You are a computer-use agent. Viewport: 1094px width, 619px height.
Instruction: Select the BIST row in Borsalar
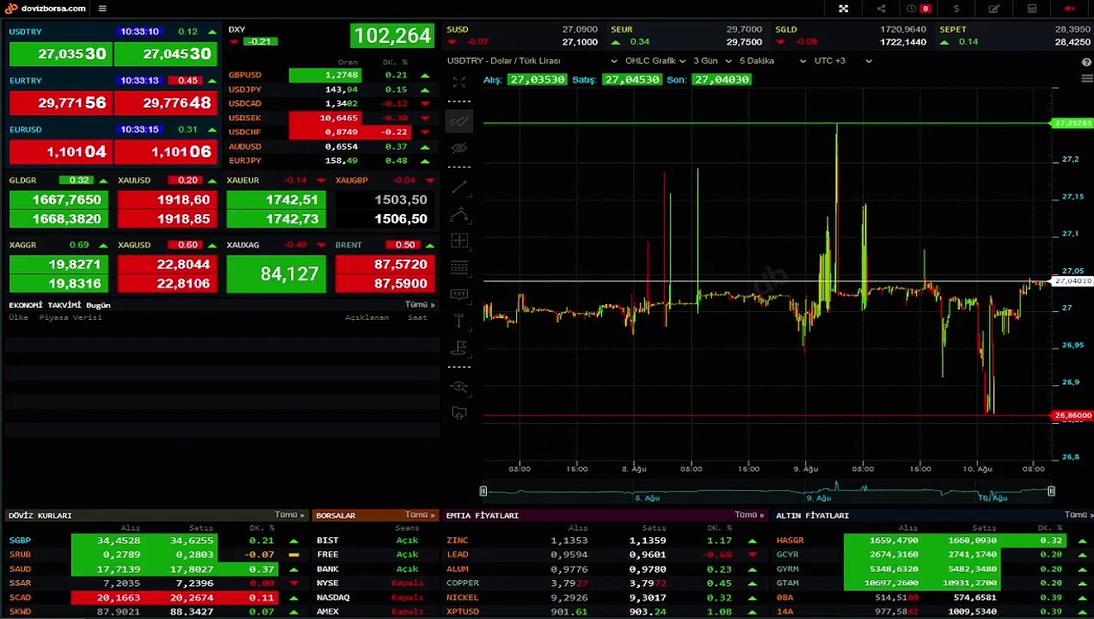pyautogui.click(x=374, y=541)
